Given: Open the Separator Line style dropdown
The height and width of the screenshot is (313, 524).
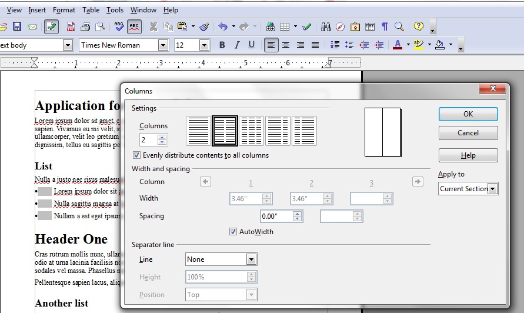Looking at the screenshot, I should (251, 259).
